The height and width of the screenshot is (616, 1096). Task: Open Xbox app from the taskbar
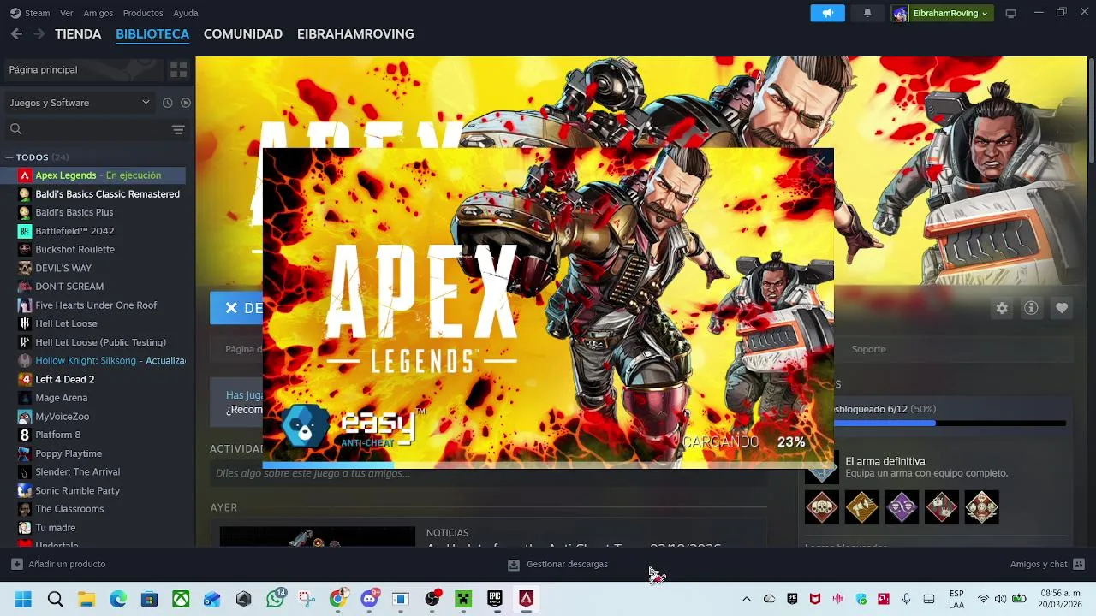[x=181, y=599]
